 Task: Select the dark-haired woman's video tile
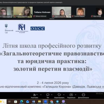pyautogui.click(x=61, y=12)
